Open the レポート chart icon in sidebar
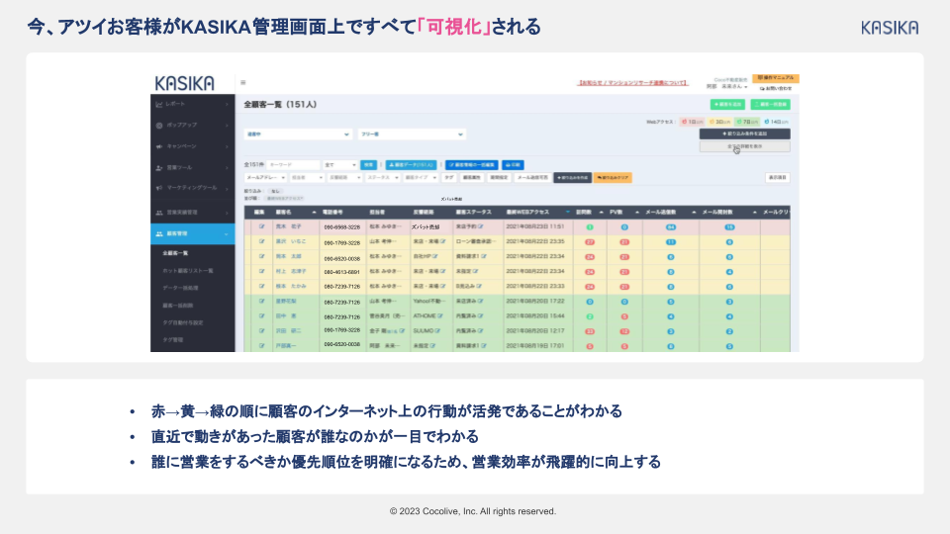950x534 pixels. tap(159, 104)
